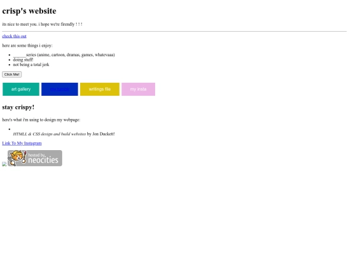The image size is (349, 262).
Task: Click the 'HTML & CSS design and build websites' title
Action: click(x=49, y=134)
